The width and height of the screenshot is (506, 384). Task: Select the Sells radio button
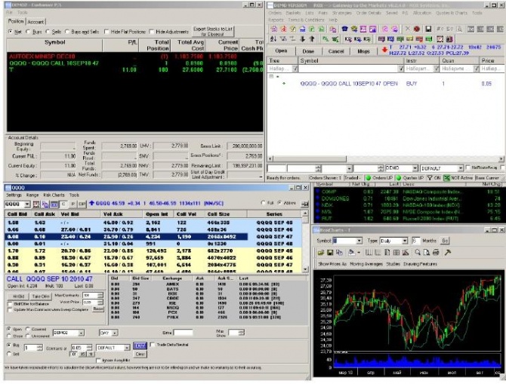(48, 32)
